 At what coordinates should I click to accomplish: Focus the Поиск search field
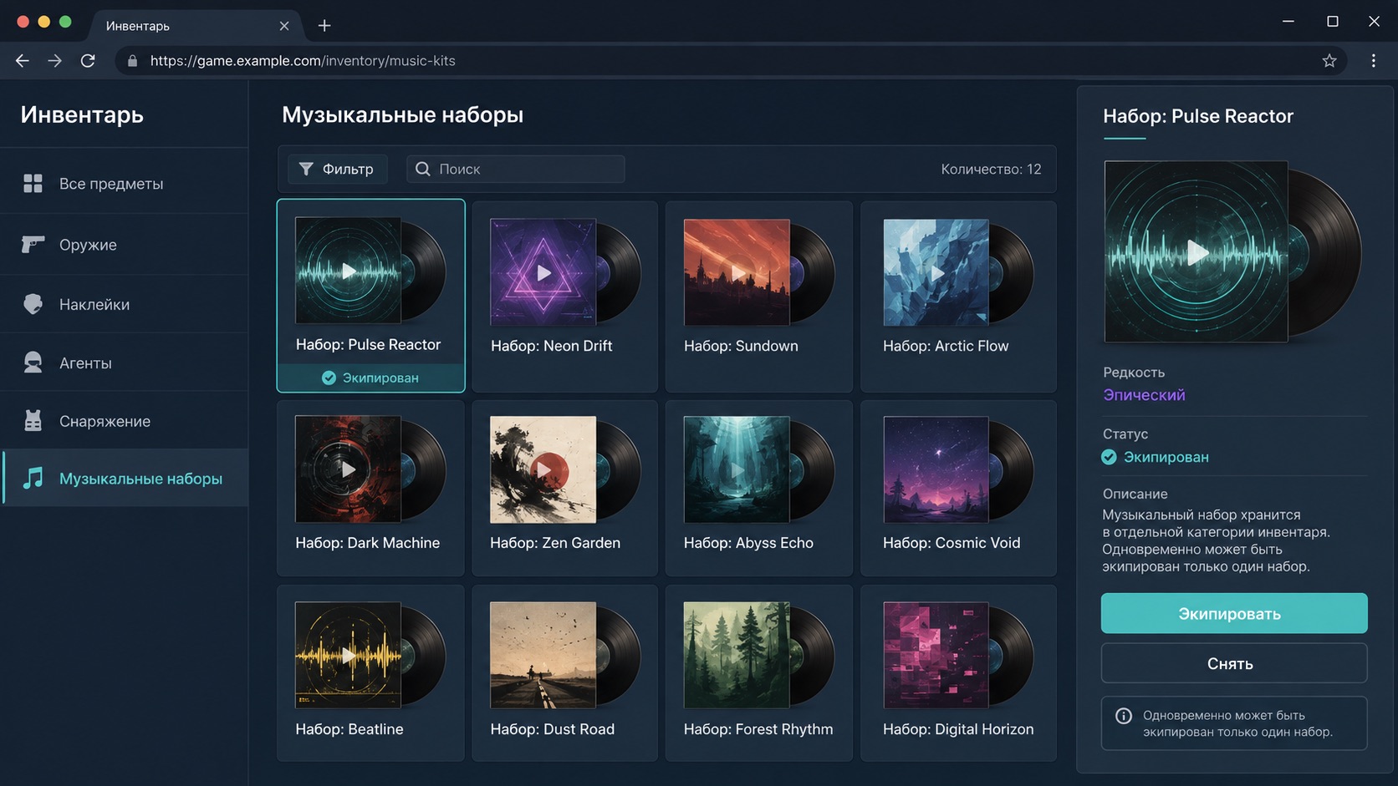(x=516, y=169)
